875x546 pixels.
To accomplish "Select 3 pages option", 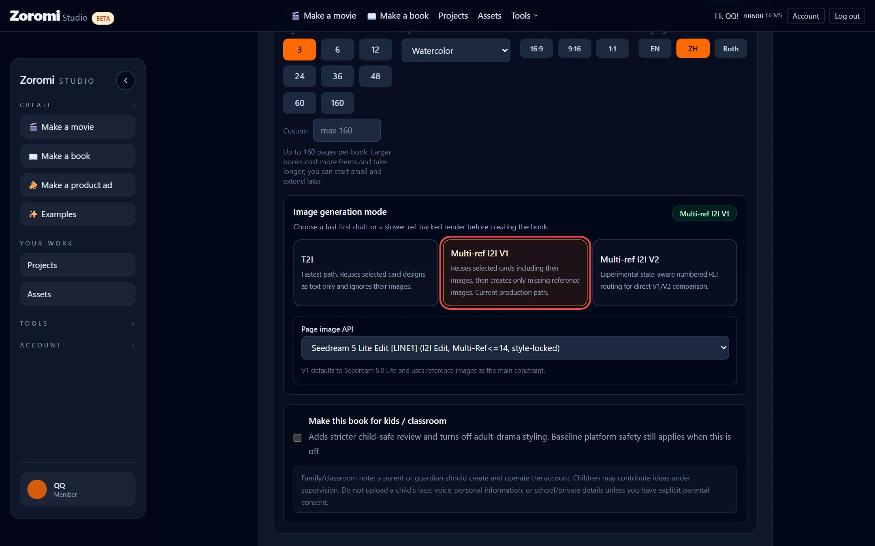I will (x=299, y=49).
